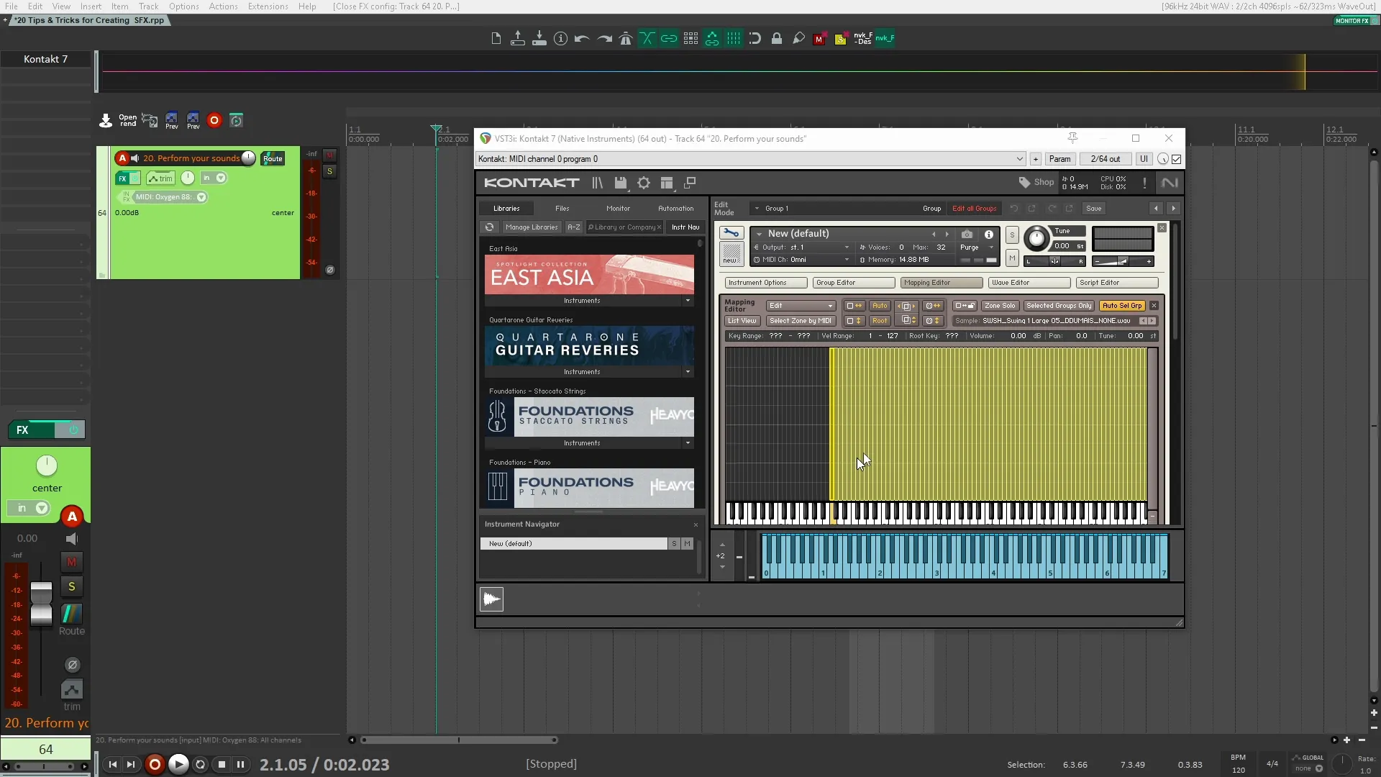Click the Open rend toolbar button
Viewport: 1381px width, 777px height.
coord(127,121)
